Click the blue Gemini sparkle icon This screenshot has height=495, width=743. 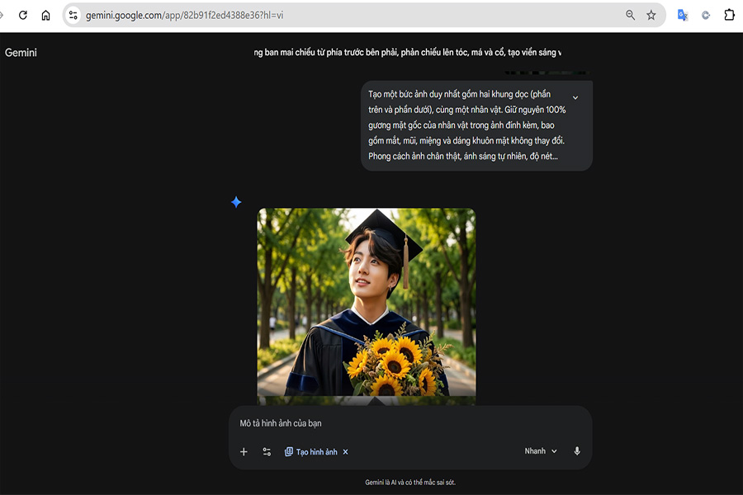pyautogui.click(x=236, y=202)
